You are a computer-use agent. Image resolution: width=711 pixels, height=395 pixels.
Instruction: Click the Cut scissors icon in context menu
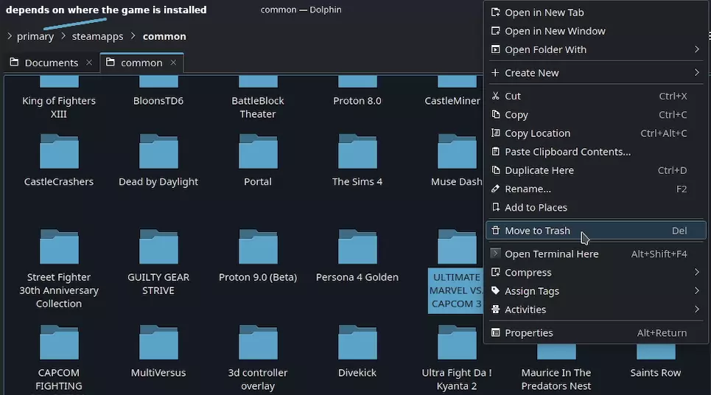point(496,96)
